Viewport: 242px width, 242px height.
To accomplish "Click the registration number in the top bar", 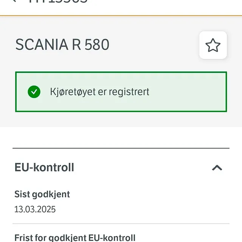I will 58,2.
